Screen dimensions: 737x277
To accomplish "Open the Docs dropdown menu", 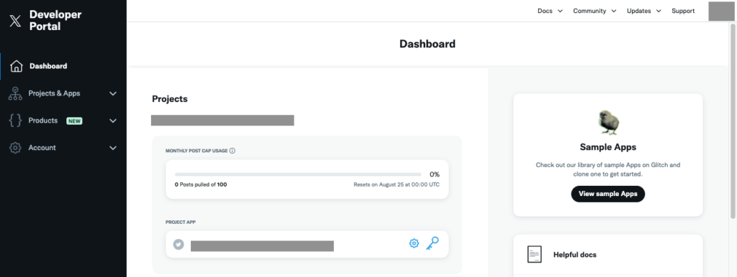I will point(550,11).
